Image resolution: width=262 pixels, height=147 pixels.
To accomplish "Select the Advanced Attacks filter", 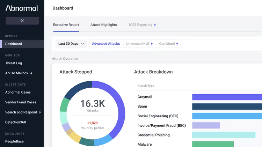I will point(106,44).
